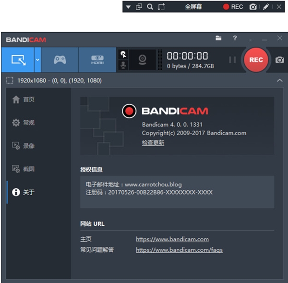Capture image with main camera icon
Viewport: 288px width, 283px height.
pyautogui.click(x=279, y=60)
